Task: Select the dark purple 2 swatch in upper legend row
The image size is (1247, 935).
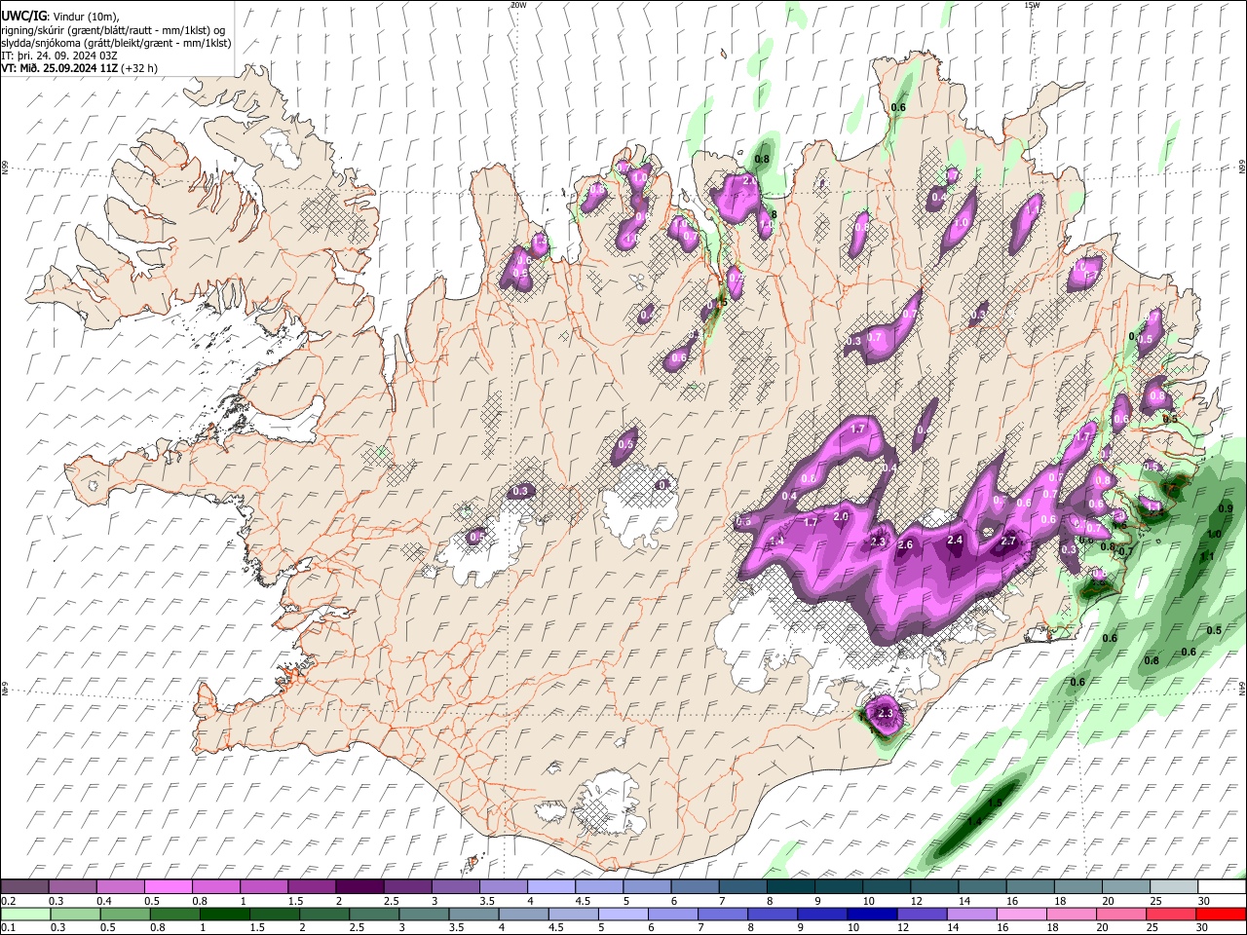Action: pos(359,886)
